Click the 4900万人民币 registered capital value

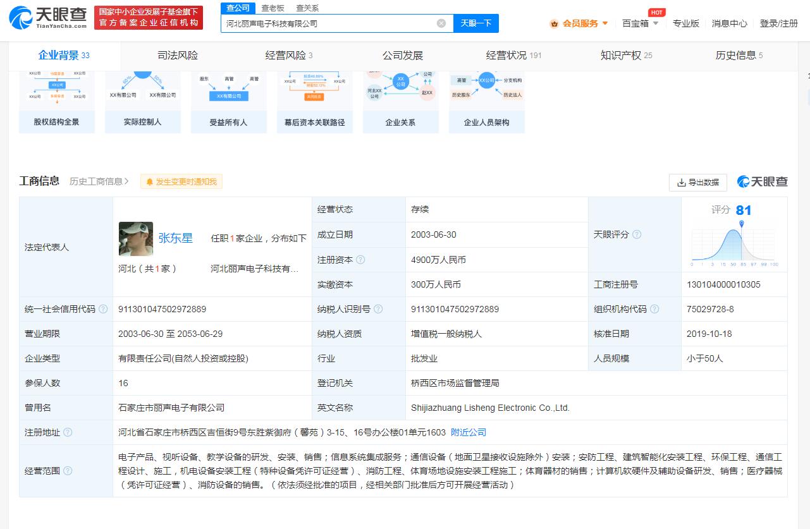pyautogui.click(x=438, y=260)
